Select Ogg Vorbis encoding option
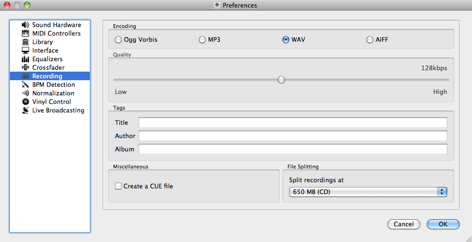472x242 pixels. coord(119,40)
